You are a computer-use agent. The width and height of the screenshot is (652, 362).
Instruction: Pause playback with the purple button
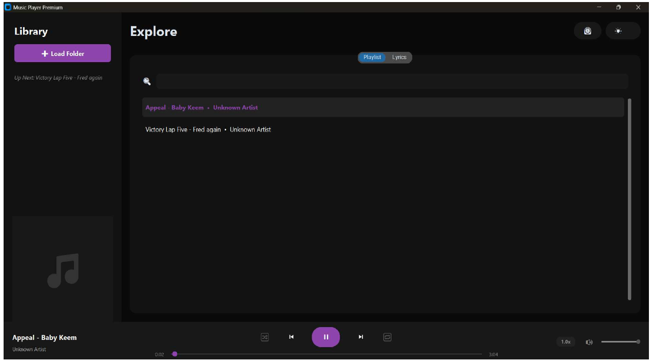(325, 337)
